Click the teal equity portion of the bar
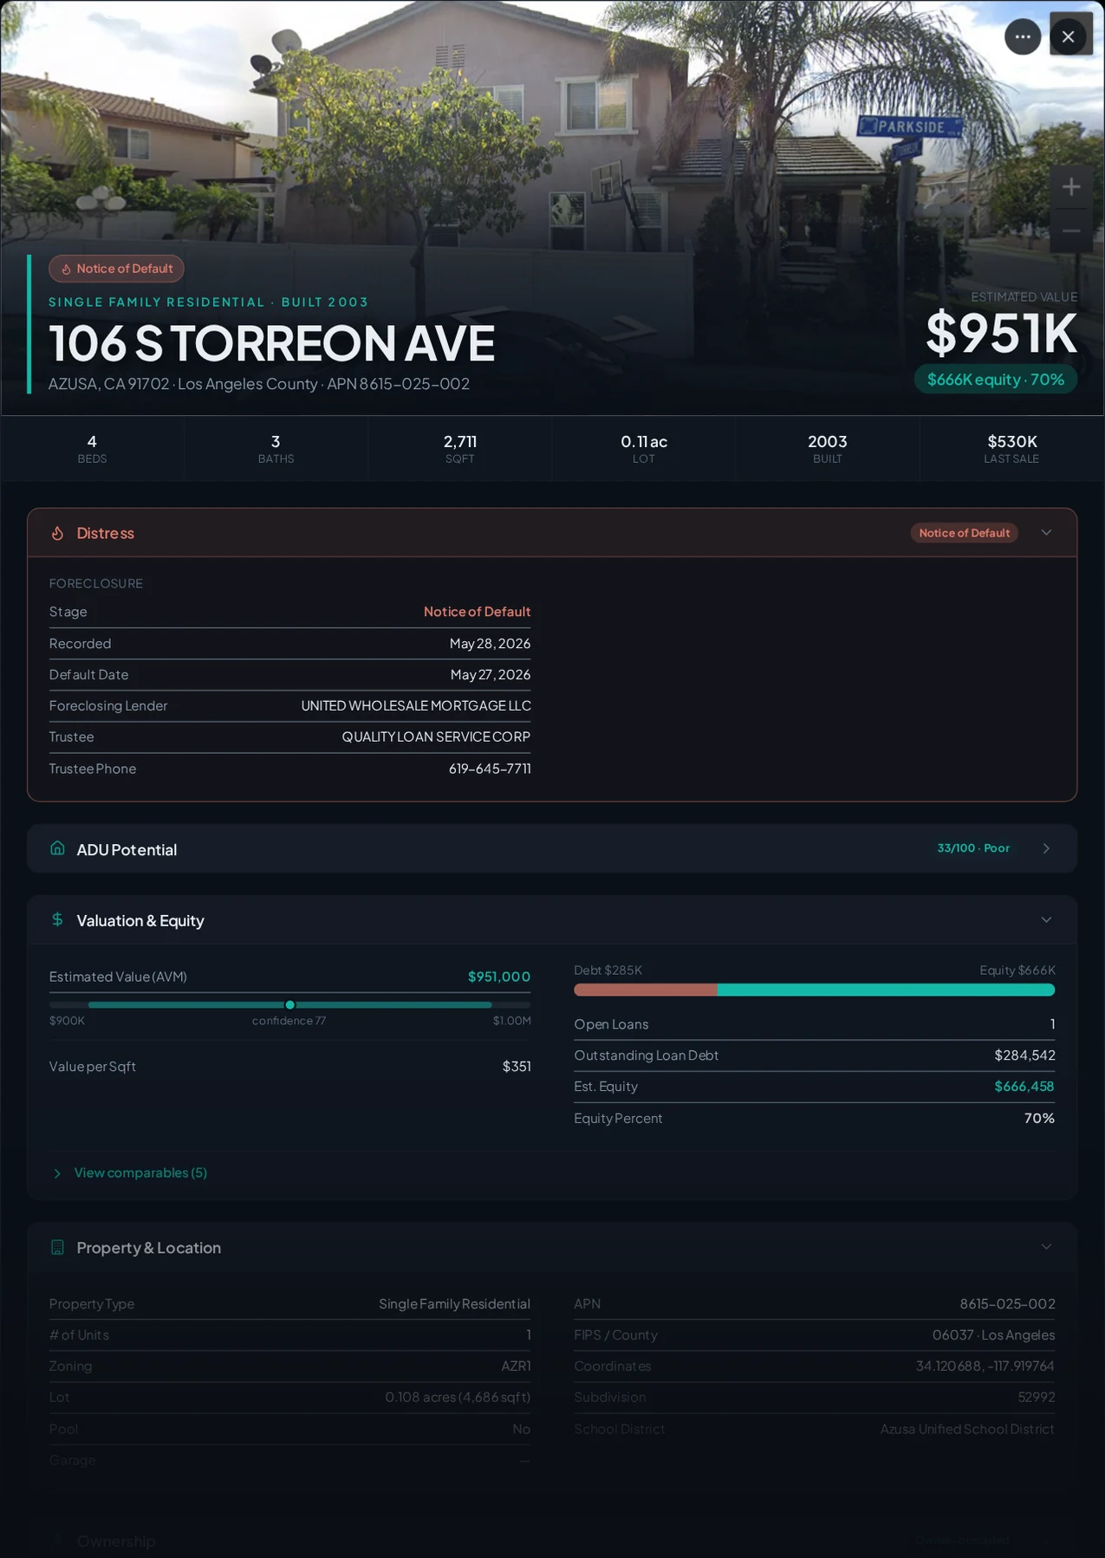Viewport: 1105px width, 1558px height. coord(886,990)
